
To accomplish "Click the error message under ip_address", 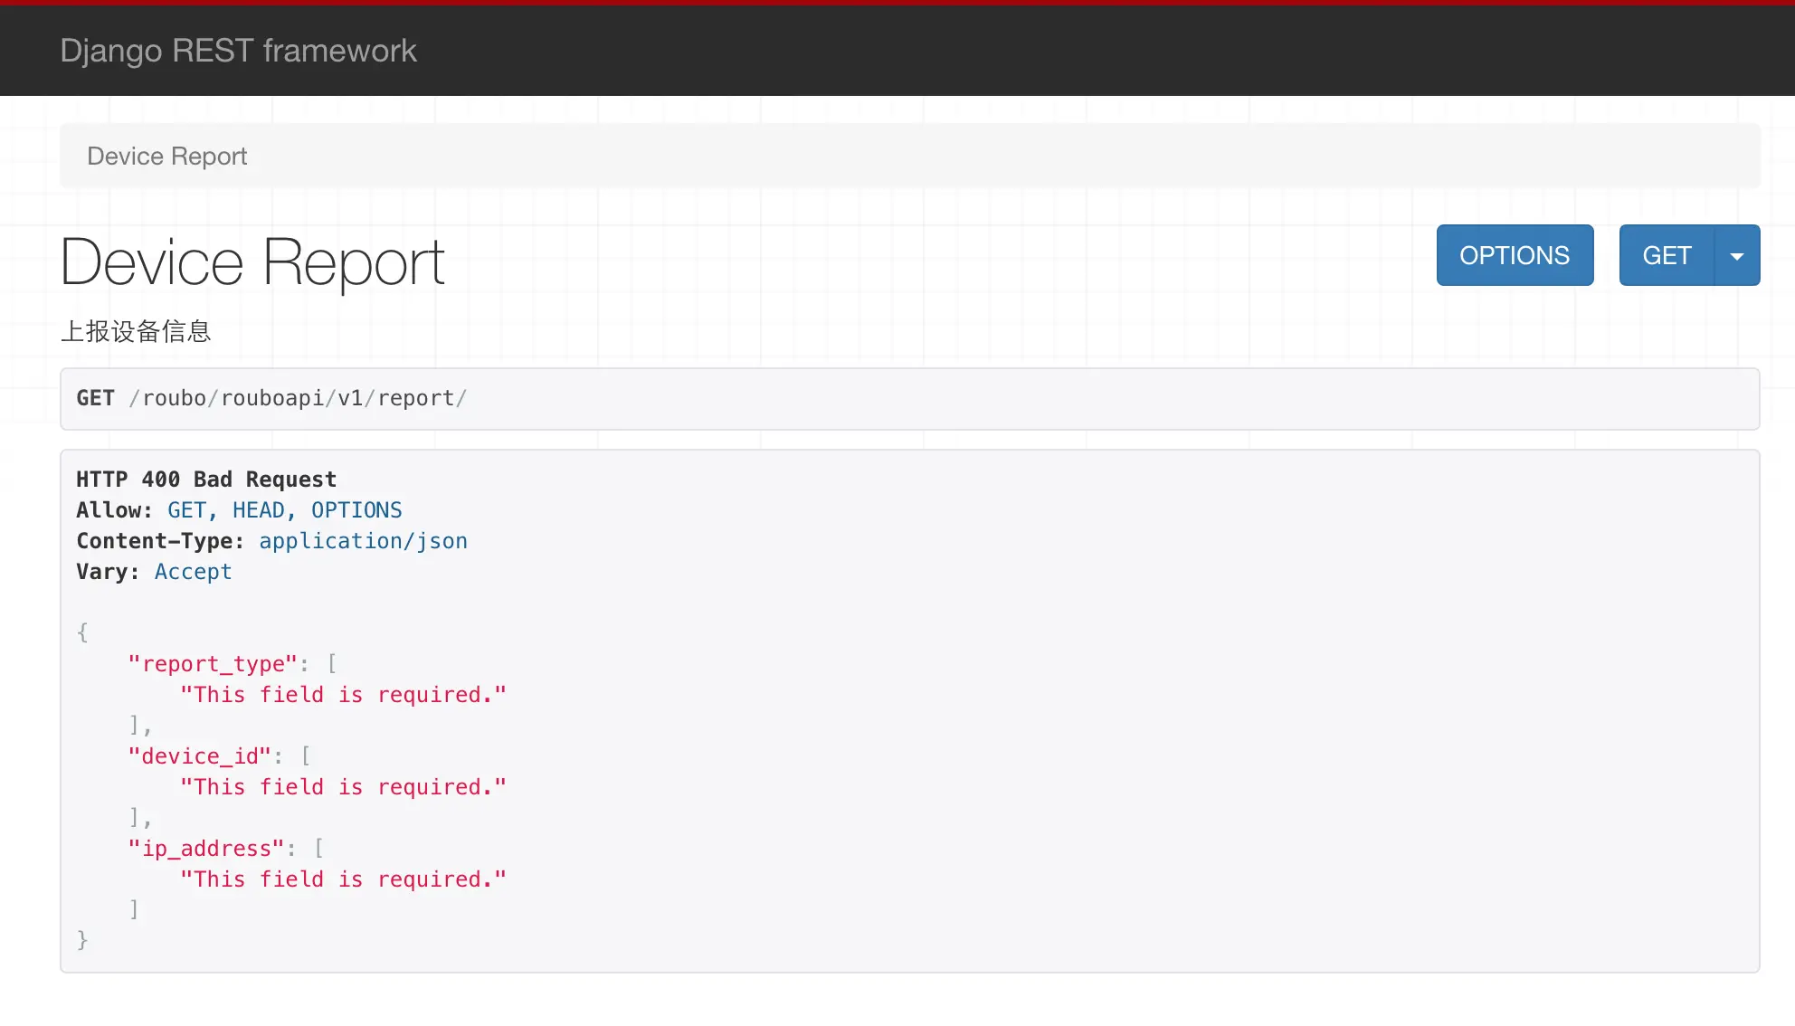I will coord(343,879).
